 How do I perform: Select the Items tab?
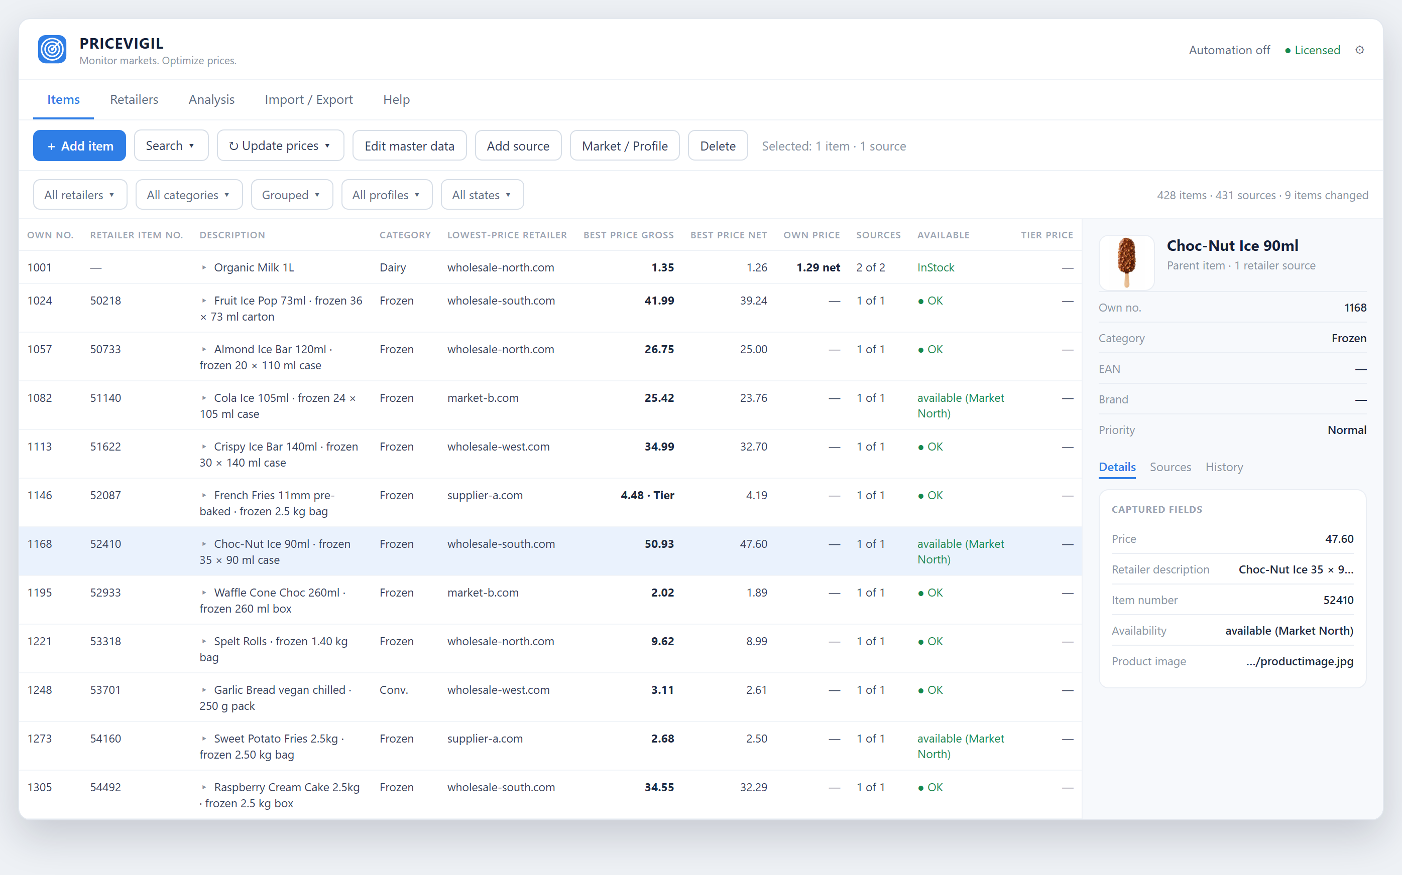[x=63, y=99]
